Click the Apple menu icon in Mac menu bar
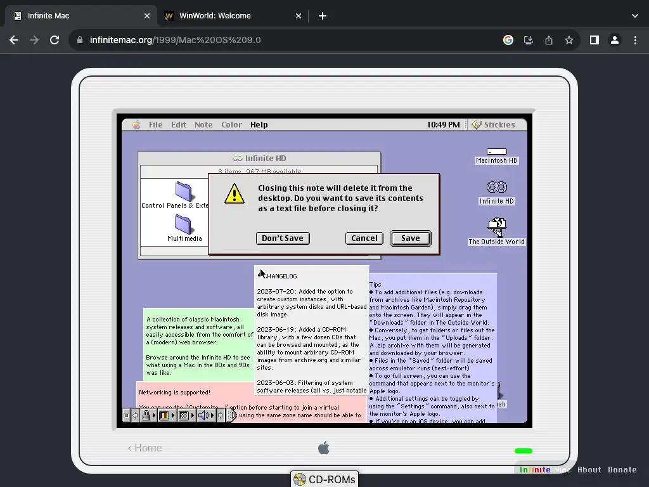The height and width of the screenshot is (487, 649). point(136,125)
